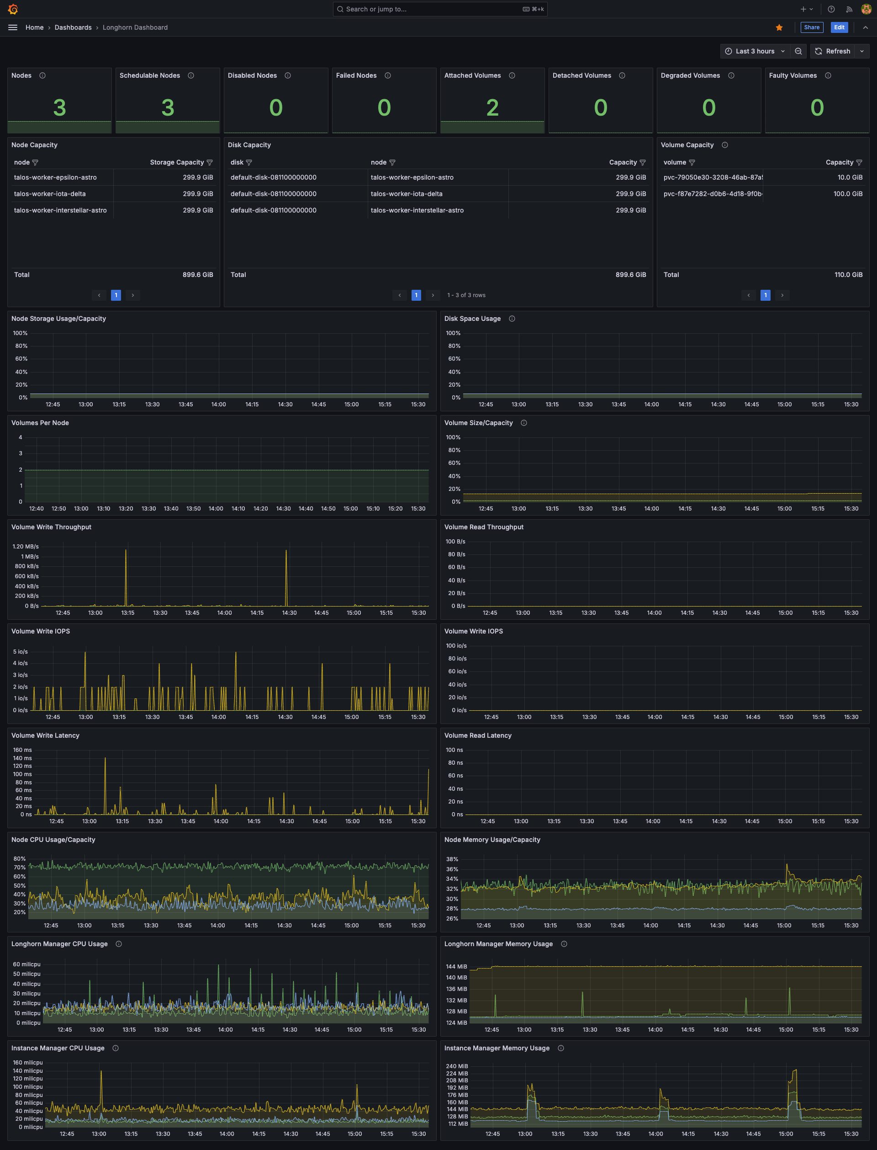Image resolution: width=877 pixels, height=1150 pixels.
Task: Click next page arrow in Disk Capacity table
Action: pos(433,296)
